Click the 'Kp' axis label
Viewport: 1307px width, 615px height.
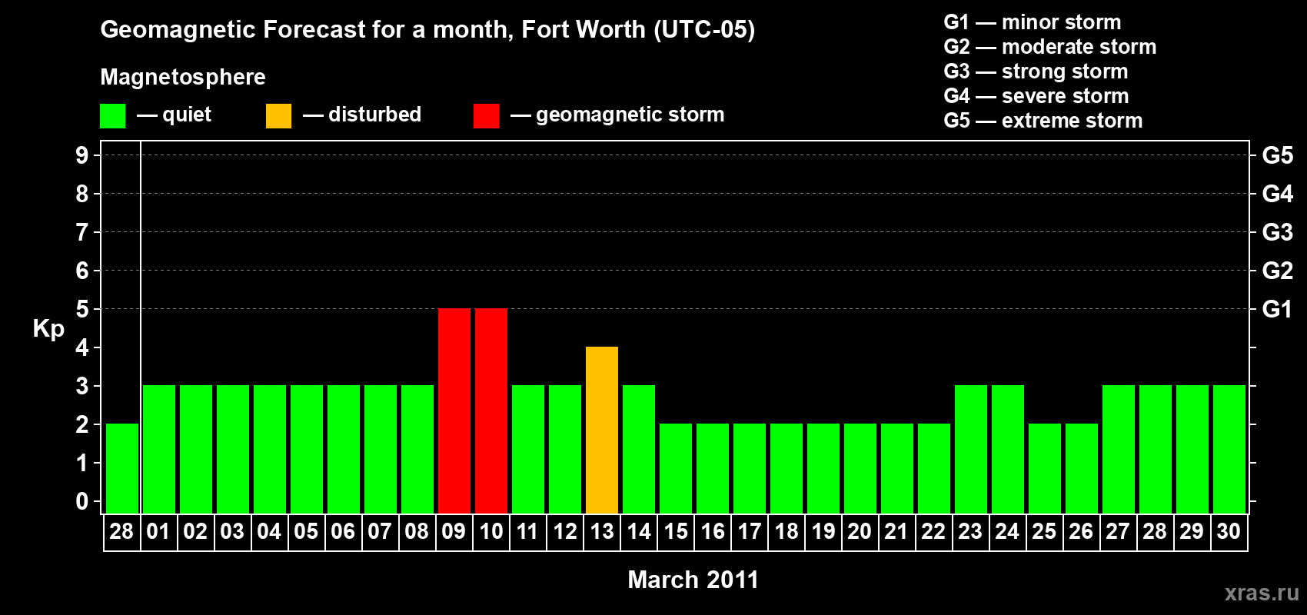[x=48, y=329]
